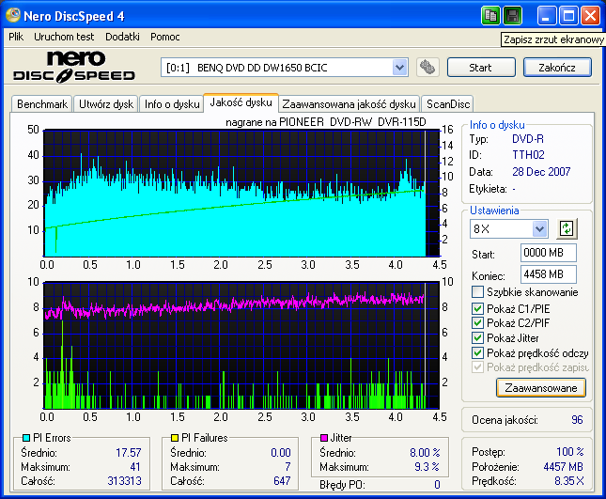Maximize the Nero DiscSpeed window

click(x=568, y=16)
